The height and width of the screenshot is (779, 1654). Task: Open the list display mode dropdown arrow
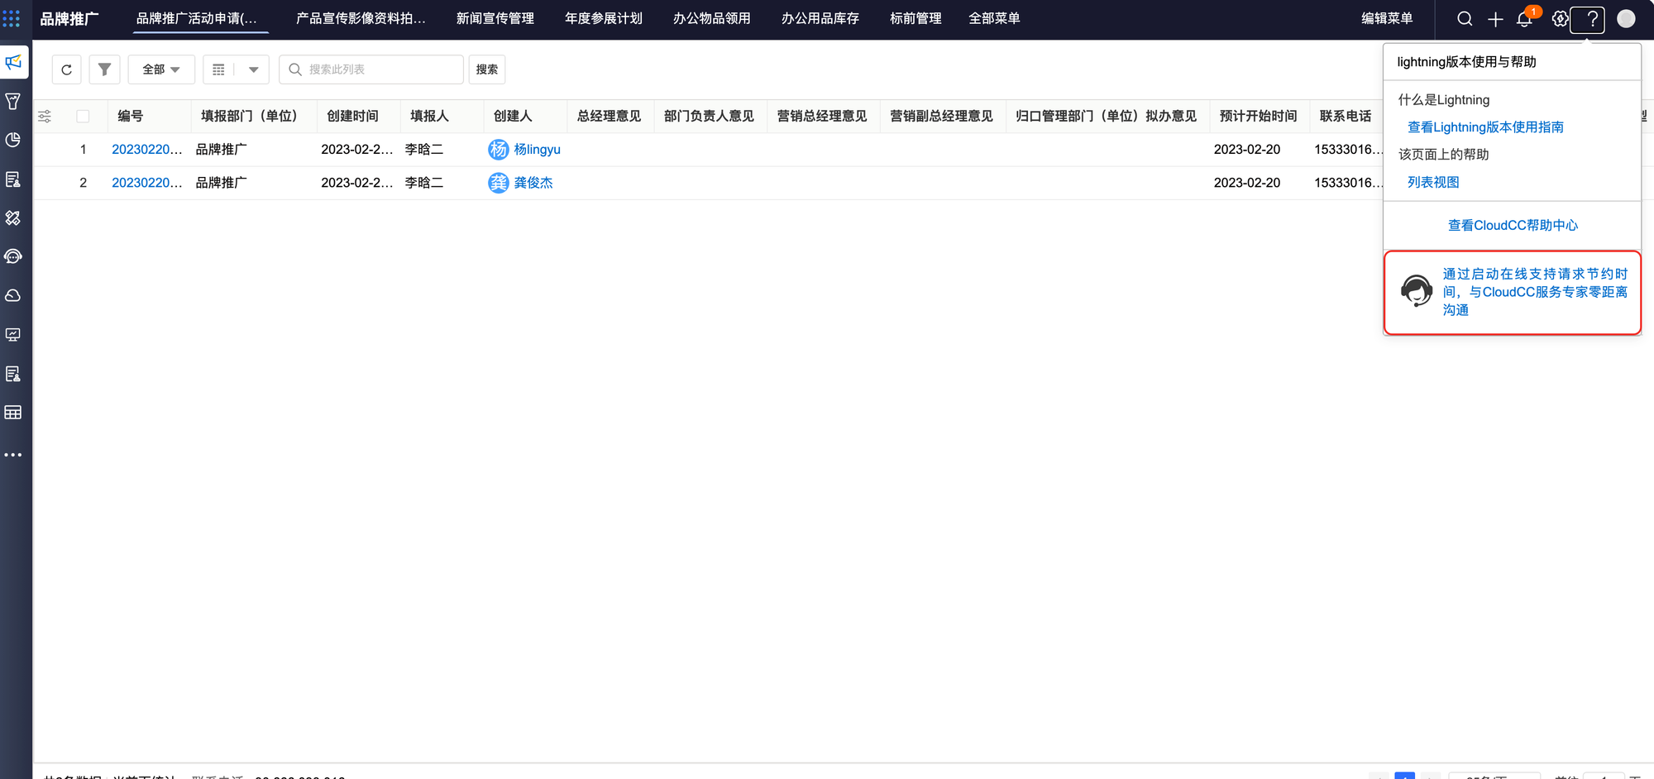point(253,69)
